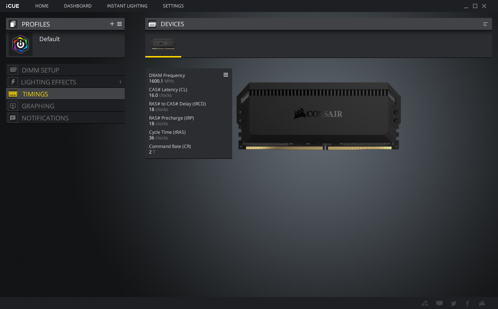Click the Cycle Time 36 clocks value
Image resolution: width=498 pixels, height=309 pixels.
point(158,138)
